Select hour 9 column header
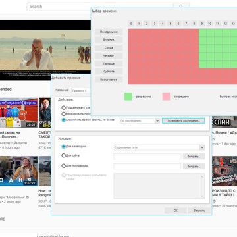237x237 pixels. (202, 24)
